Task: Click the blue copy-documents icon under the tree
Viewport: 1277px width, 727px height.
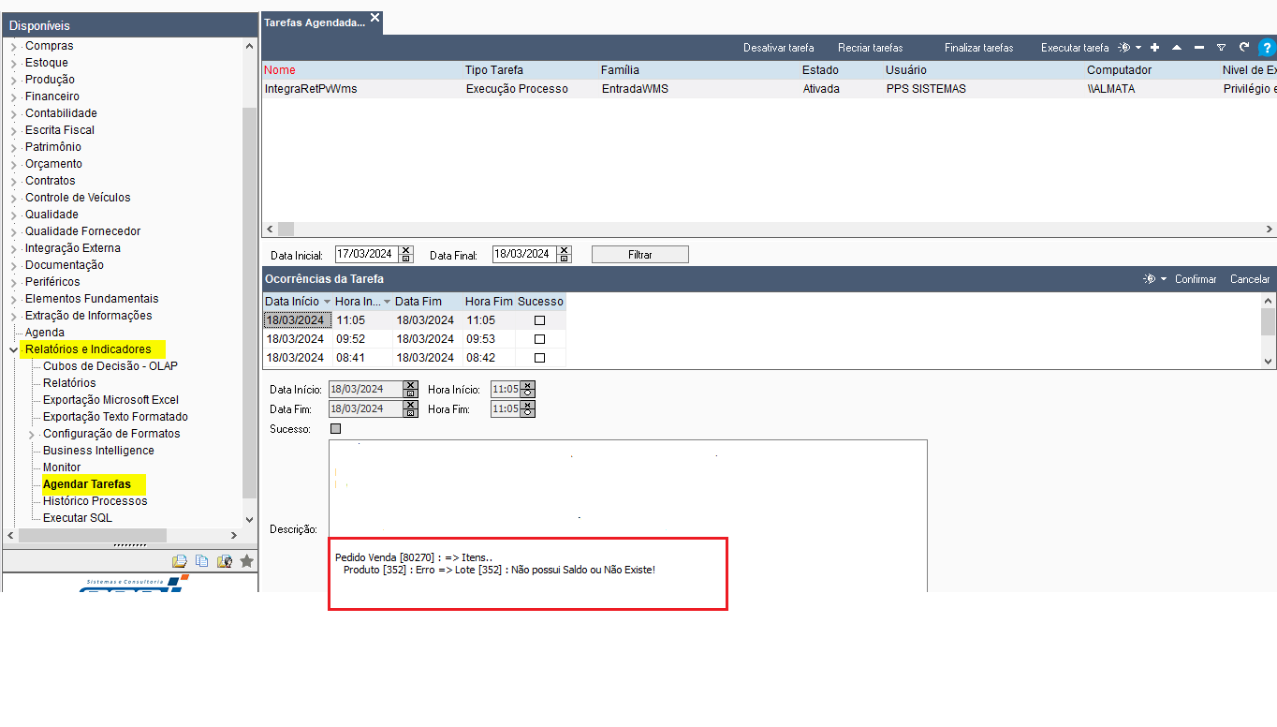Action: 202,561
